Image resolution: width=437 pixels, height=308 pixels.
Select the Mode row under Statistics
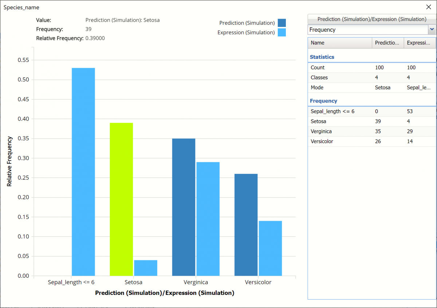(371, 87)
